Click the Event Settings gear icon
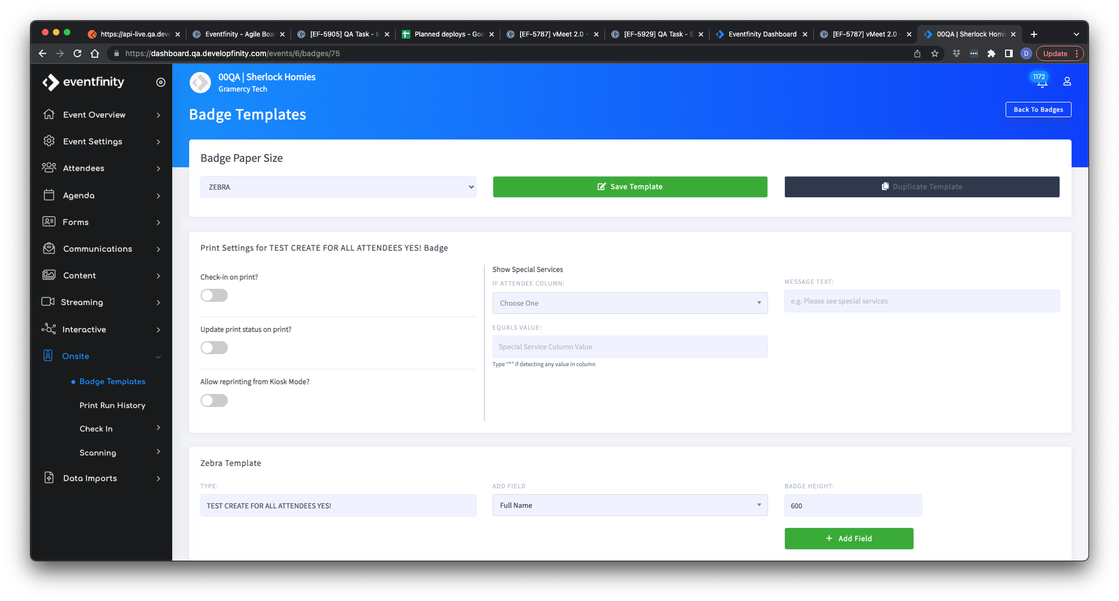 tap(49, 141)
